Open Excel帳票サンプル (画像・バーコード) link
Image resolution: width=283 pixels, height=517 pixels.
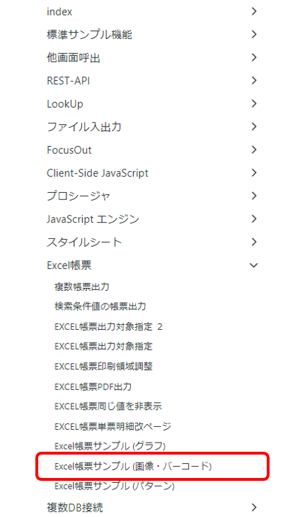(x=133, y=466)
